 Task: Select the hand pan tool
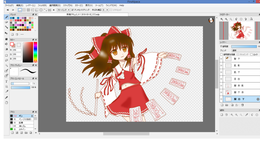[6, 102]
